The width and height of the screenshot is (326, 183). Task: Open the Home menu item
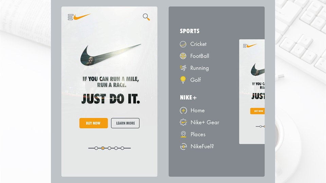tap(192, 110)
